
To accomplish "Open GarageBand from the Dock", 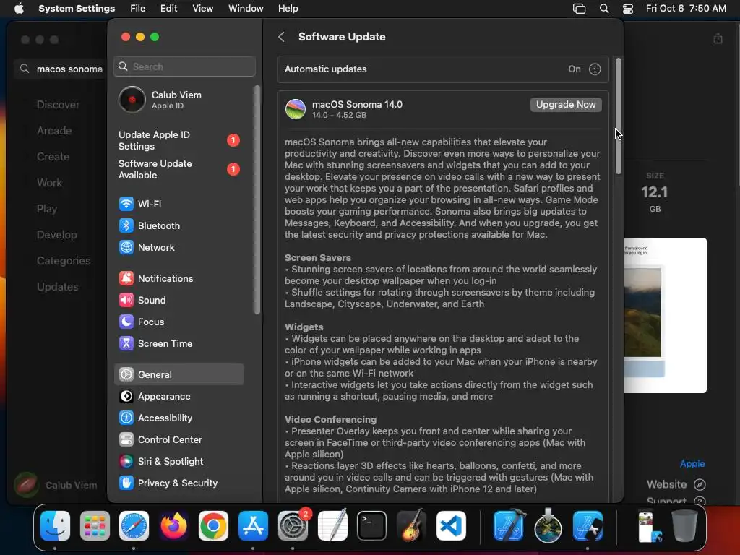I will pyautogui.click(x=411, y=525).
